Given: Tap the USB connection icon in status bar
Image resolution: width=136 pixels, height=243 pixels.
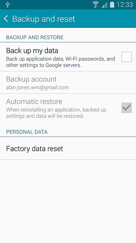Looking at the screenshot, I should click(8, 5).
